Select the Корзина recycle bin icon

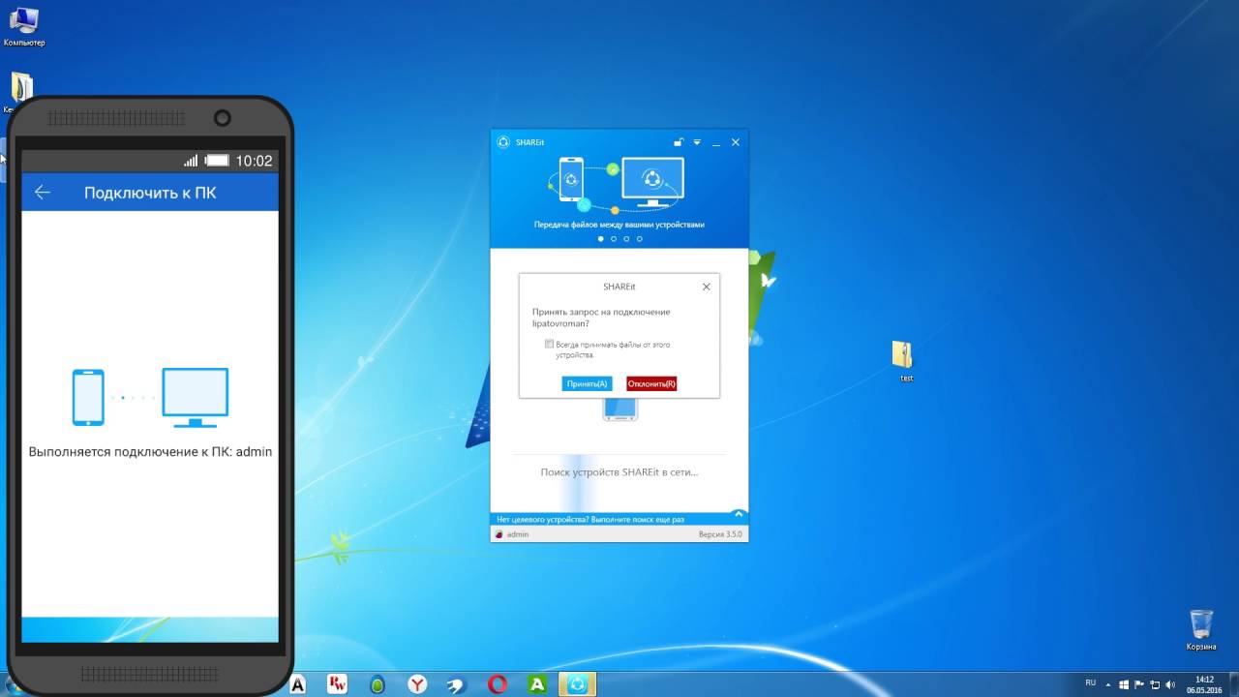tap(1201, 629)
